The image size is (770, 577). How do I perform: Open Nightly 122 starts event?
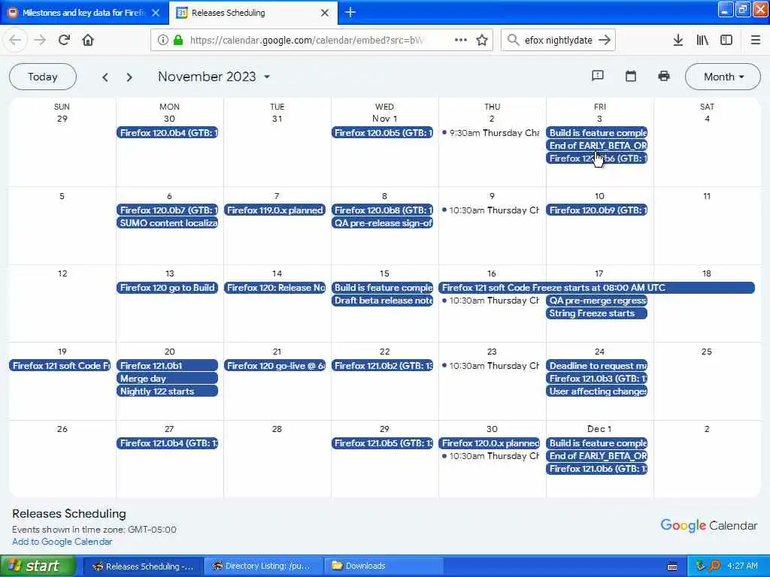(x=168, y=391)
